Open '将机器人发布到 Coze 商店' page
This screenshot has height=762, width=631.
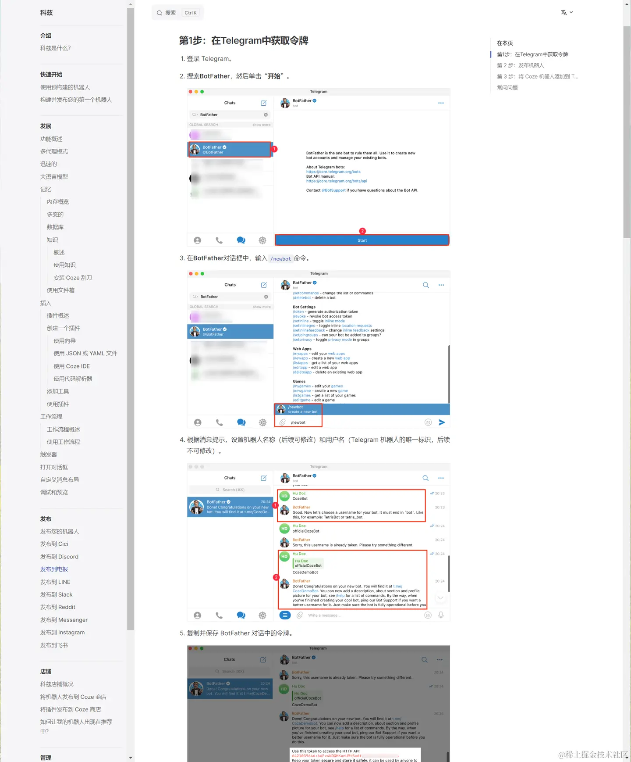click(74, 697)
